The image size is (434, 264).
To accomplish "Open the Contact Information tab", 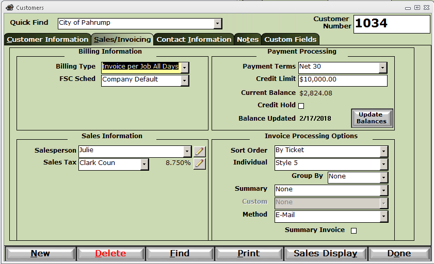I will [194, 40].
